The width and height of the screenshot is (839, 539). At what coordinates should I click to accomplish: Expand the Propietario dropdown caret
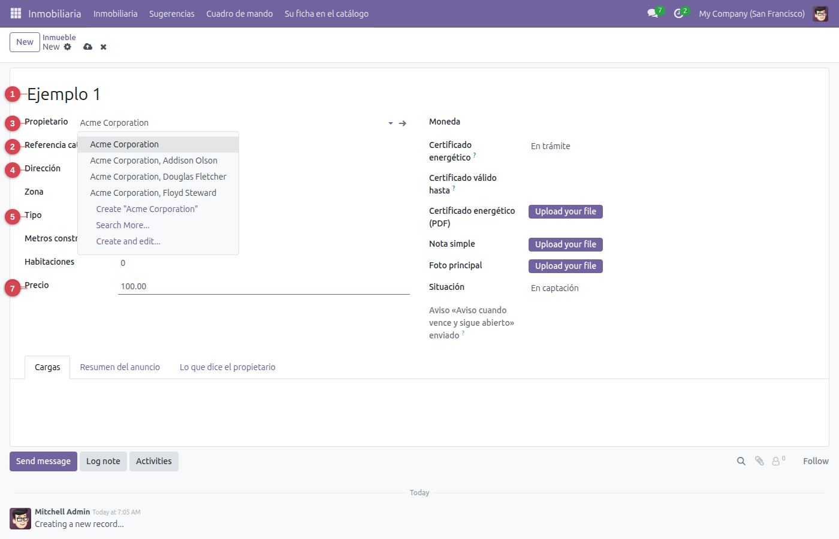[391, 123]
